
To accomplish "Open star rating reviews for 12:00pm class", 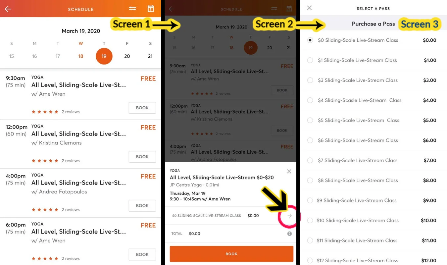I will [x=56, y=161].
